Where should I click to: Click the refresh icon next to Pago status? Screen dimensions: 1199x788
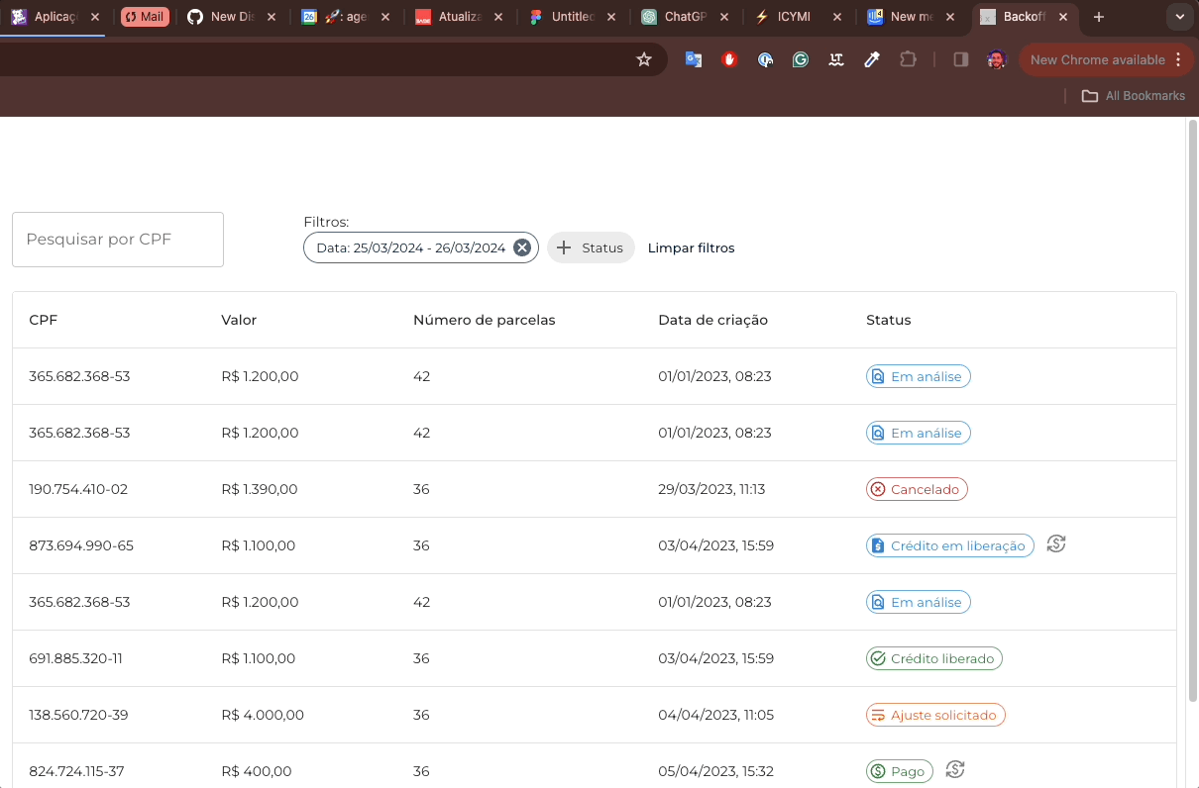coord(955,769)
